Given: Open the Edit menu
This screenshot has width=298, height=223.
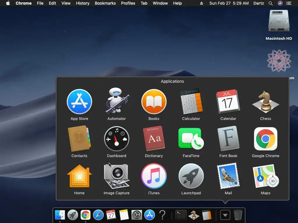Looking at the screenshot, I should [52, 3].
